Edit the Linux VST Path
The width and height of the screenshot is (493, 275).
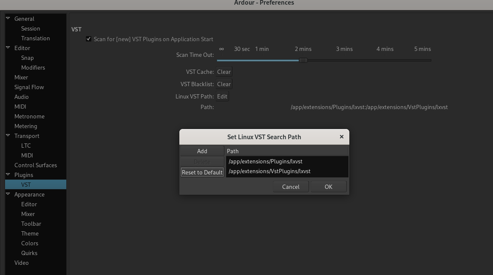(x=222, y=96)
